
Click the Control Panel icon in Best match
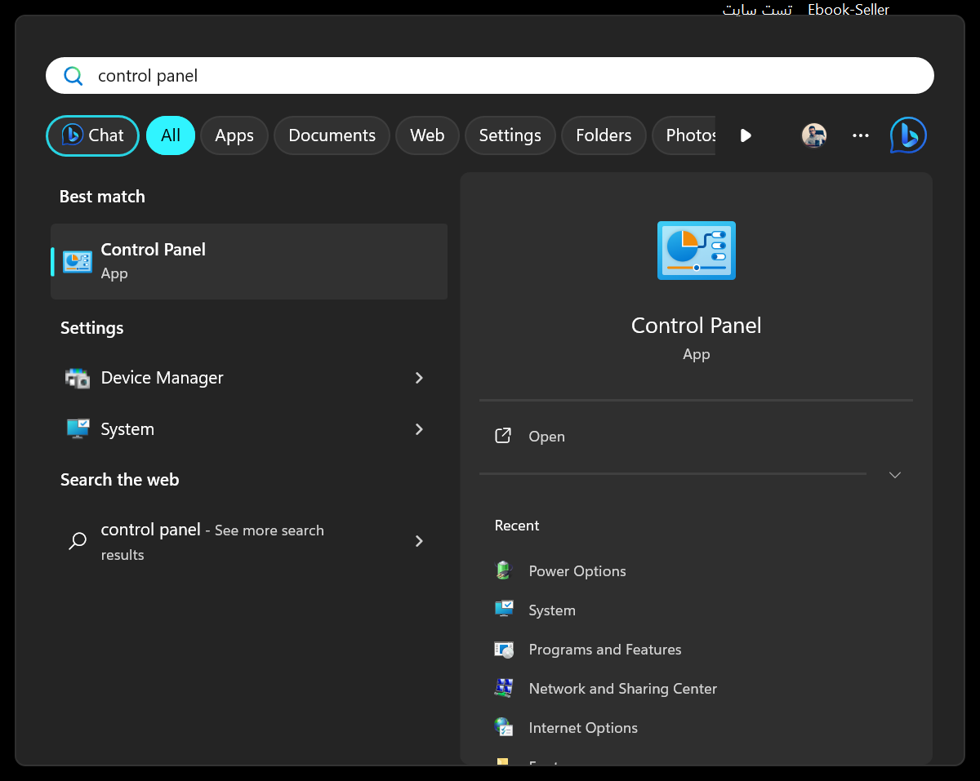pos(78,261)
